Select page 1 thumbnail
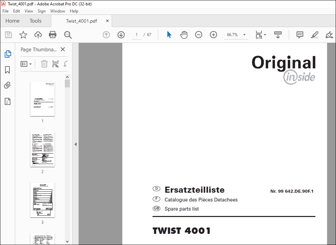336x245 pixels. 43,99
